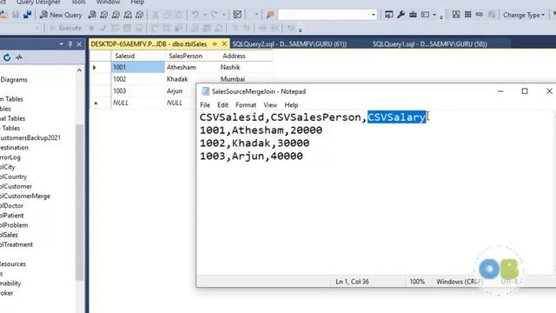Open the Notepad Help menu
Screen dimensions: 556x313
coord(291,105)
